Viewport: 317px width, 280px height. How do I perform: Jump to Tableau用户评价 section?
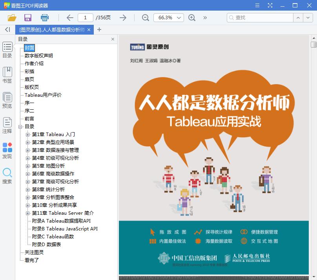[43, 95]
